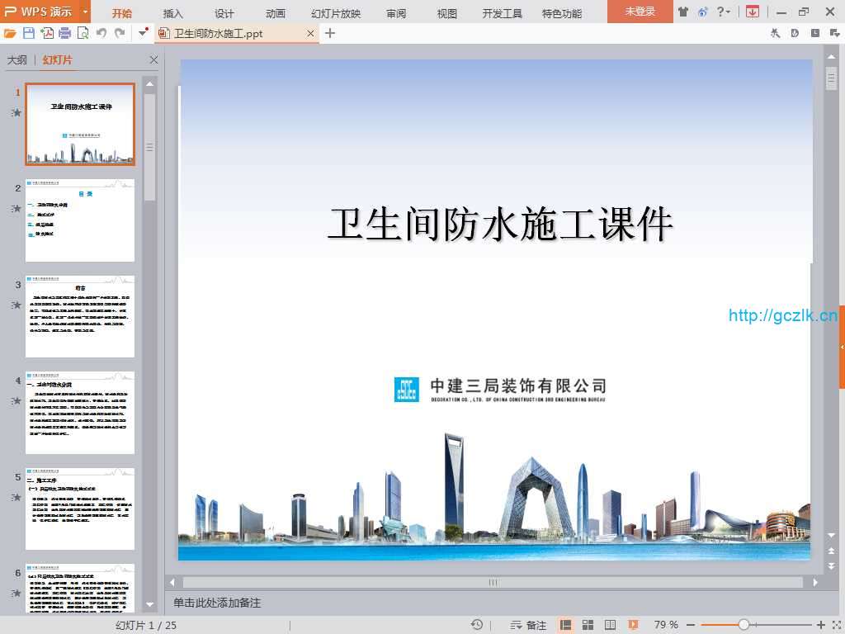Add a new document tab with plus icon
845x634 pixels.
coord(330,33)
